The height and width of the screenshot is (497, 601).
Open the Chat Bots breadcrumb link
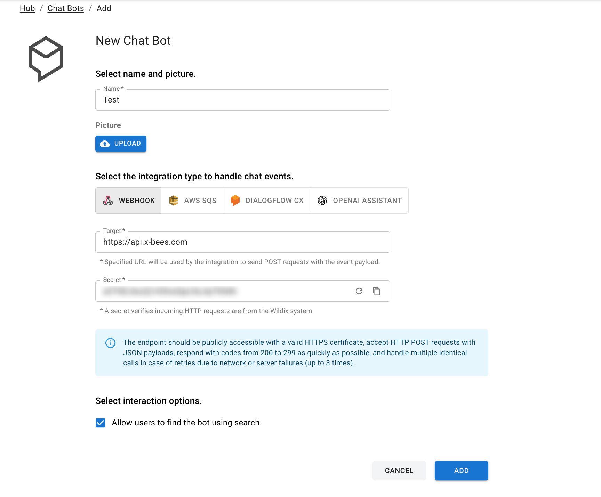pyautogui.click(x=65, y=8)
